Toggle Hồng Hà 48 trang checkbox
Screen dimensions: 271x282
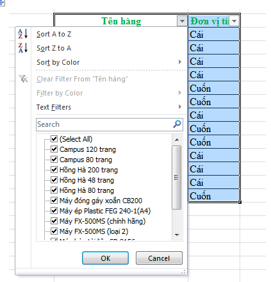pyautogui.click(x=54, y=180)
